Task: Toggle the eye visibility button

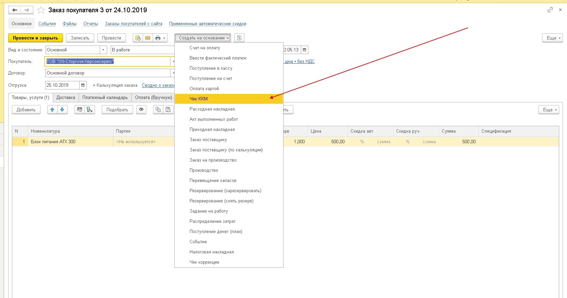Action: (x=141, y=110)
